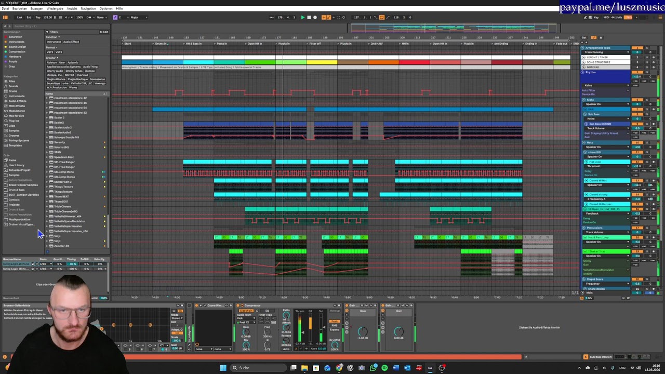Select the Audio Effect filter tag
Viewport: 665px width, 374px height.
(x=71, y=42)
